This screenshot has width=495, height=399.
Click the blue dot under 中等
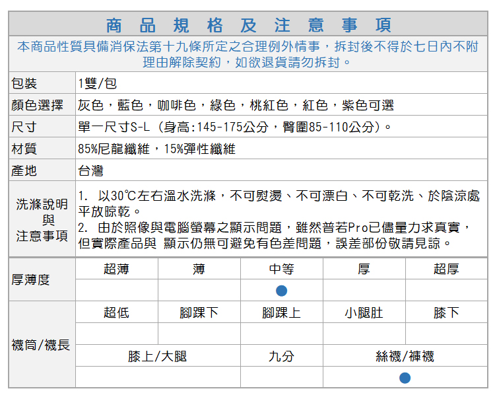(x=282, y=291)
